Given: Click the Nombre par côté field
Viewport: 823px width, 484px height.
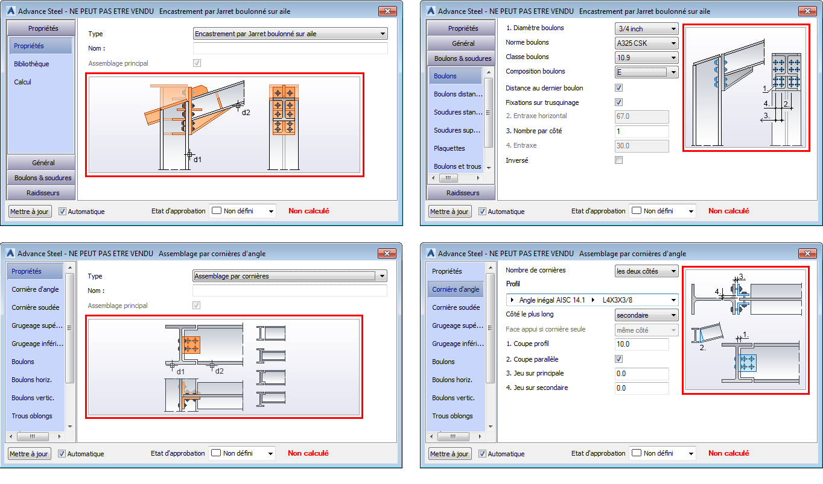Looking at the screenshot, I should pyautogui.click(x=641, y=131).
